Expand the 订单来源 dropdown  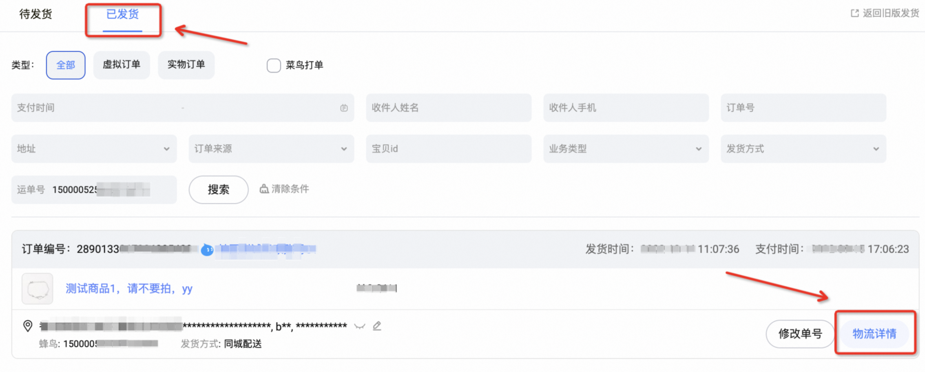271,149
